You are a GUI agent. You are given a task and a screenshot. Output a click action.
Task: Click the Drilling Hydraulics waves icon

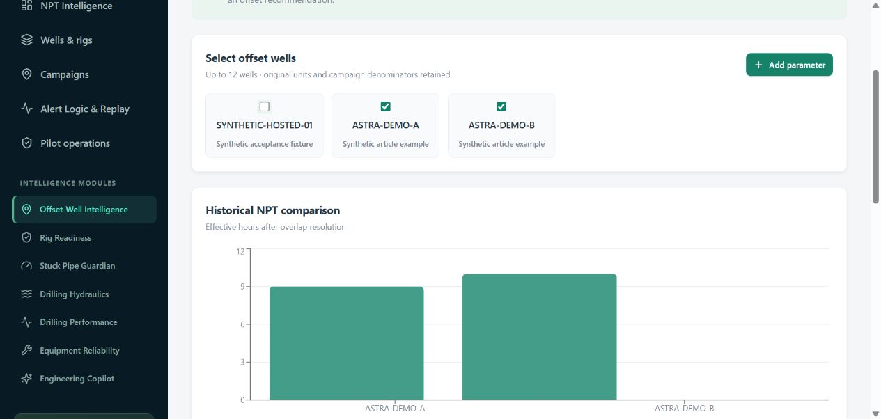(26, 294)
